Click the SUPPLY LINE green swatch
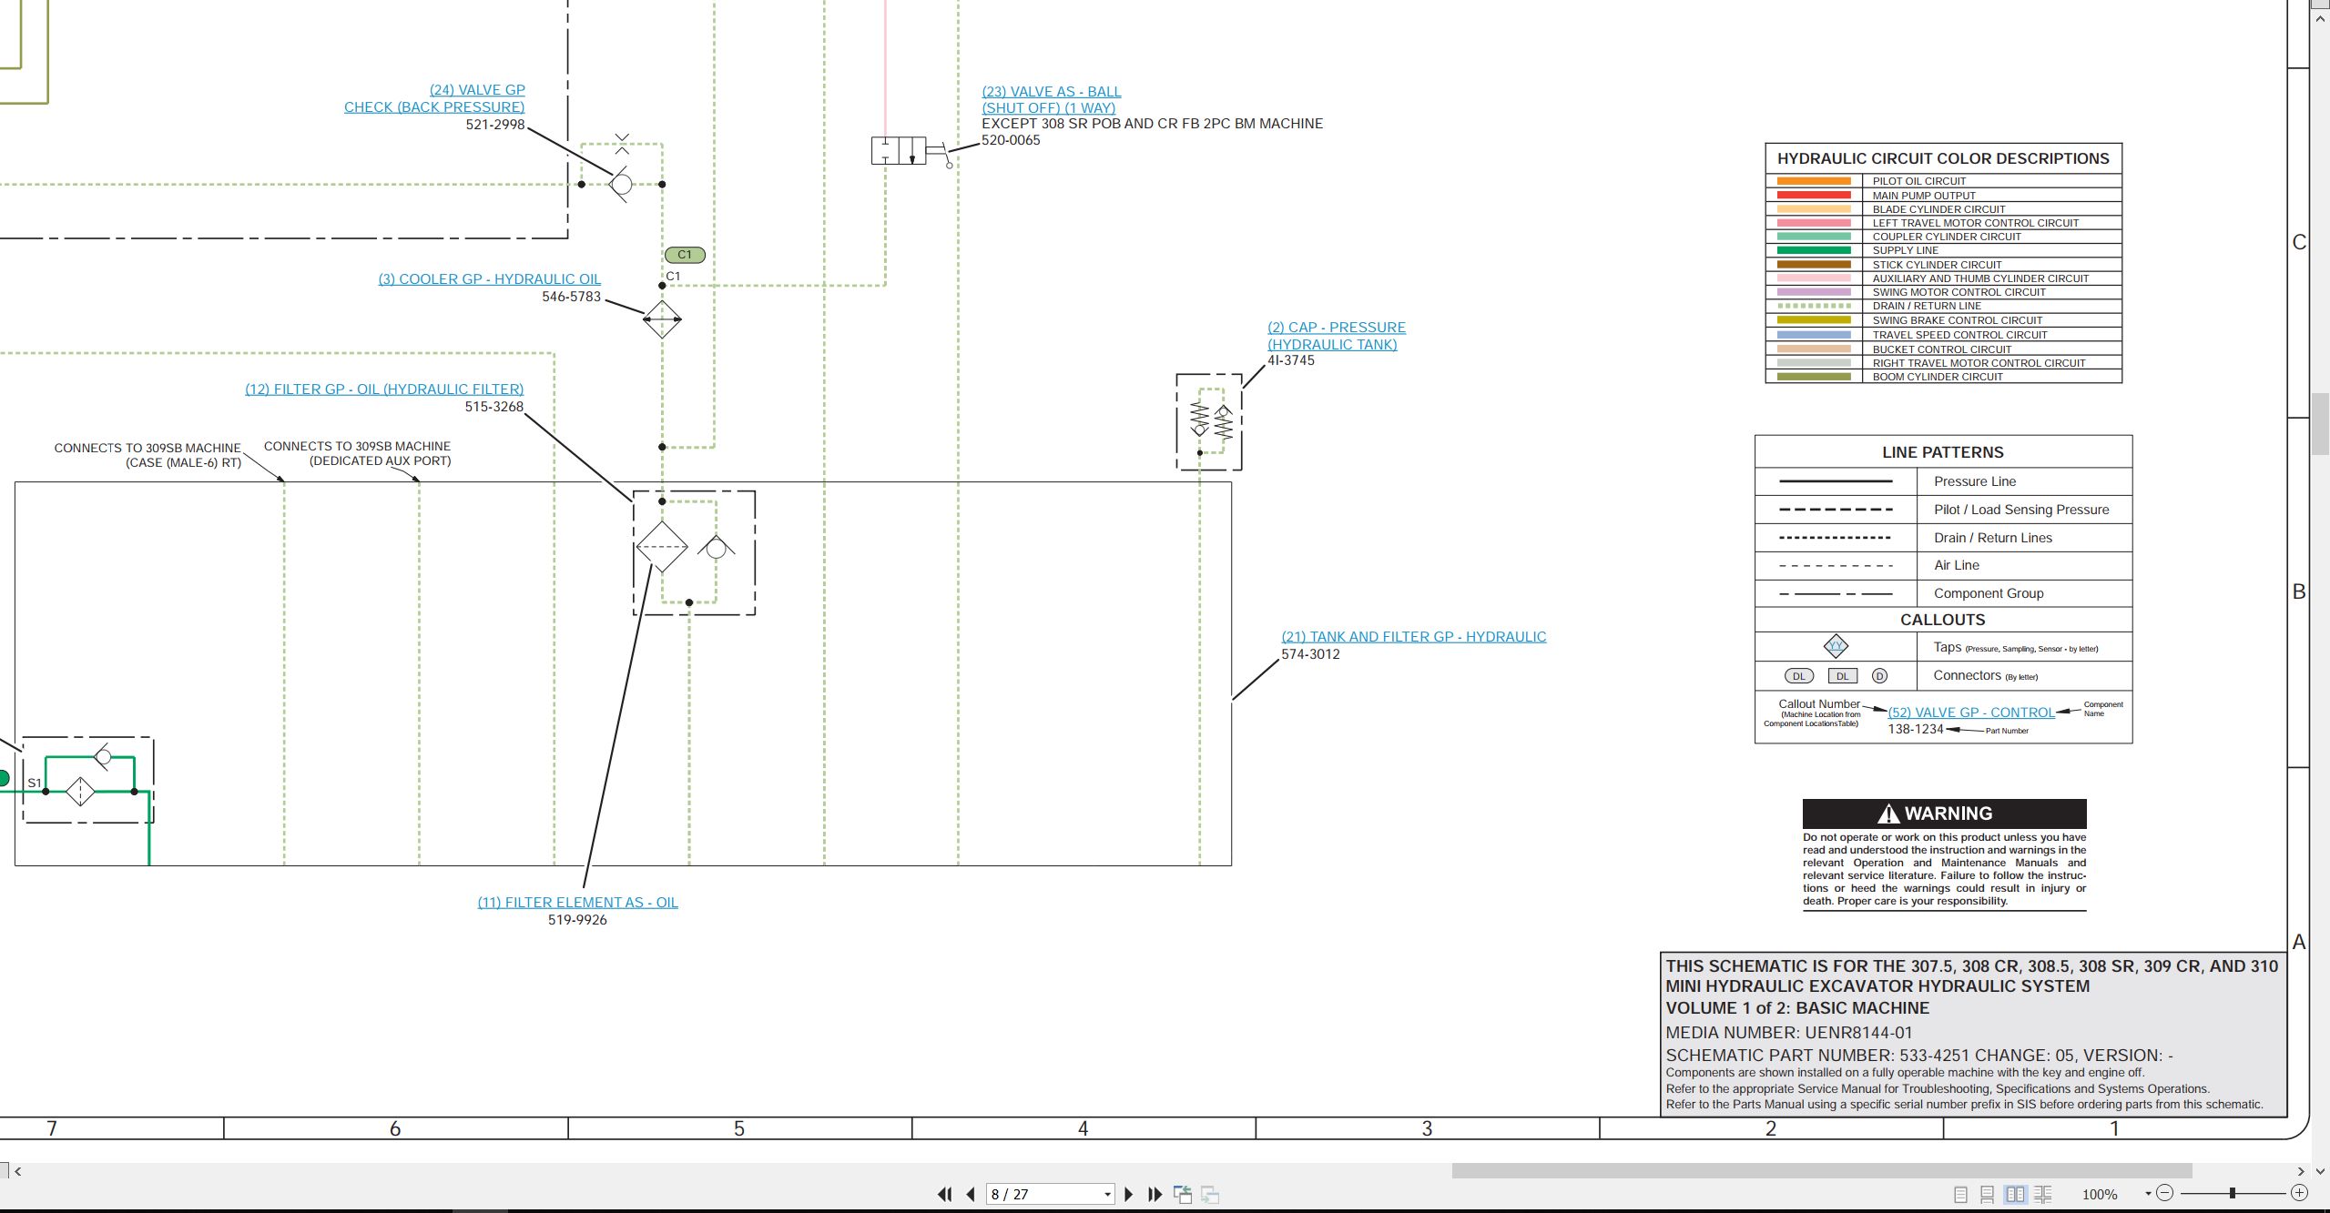The width and height of the screenshot is (2330, 1213). tap(1814, 250)
